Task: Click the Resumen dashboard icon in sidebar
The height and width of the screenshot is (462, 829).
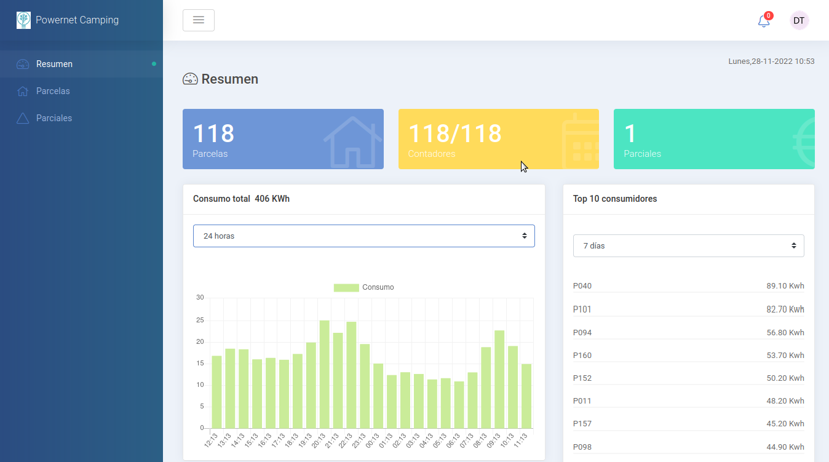Action: coord(23,64)
